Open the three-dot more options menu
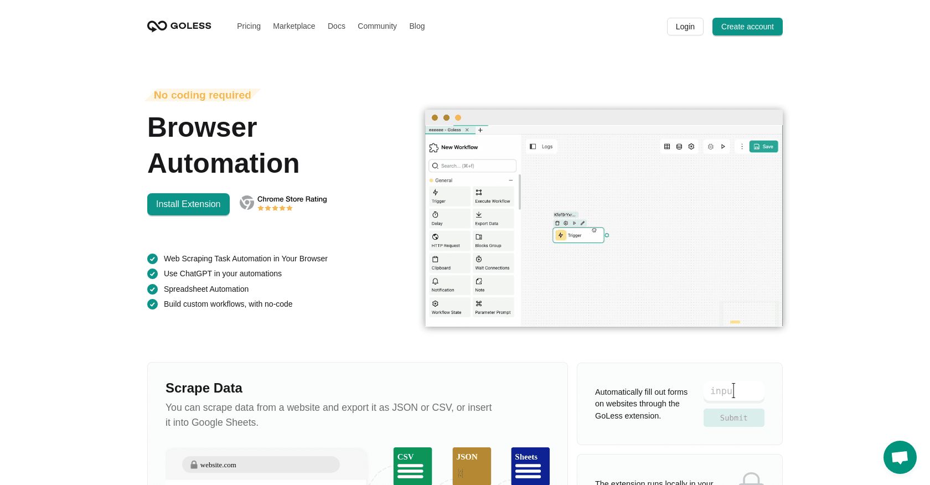The height and width of the screenshot is (485, 930). pos(742,147)
